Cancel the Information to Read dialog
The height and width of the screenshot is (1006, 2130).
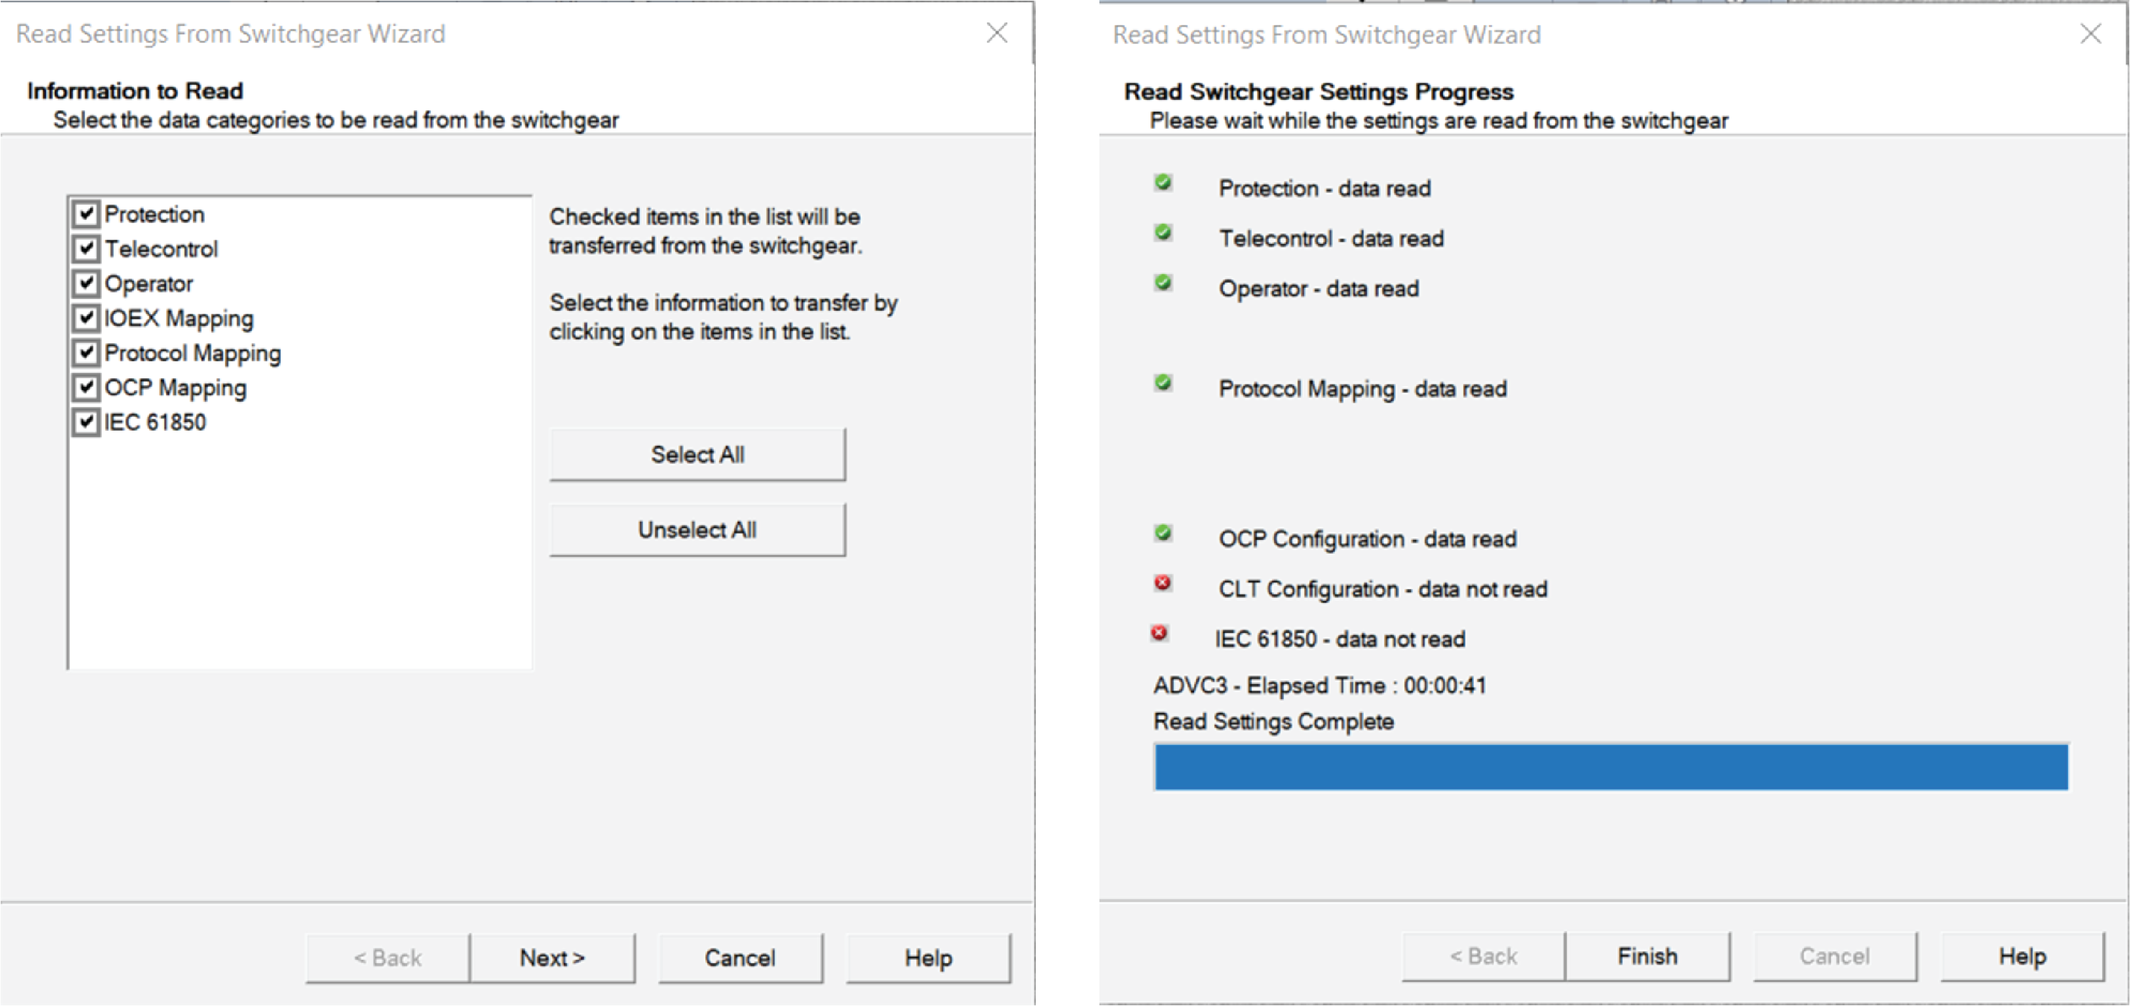pos(740,958)
